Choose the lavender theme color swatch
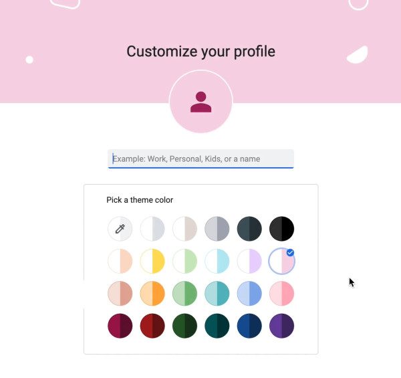Screen dimensions: 401x378 coord(249,261)
